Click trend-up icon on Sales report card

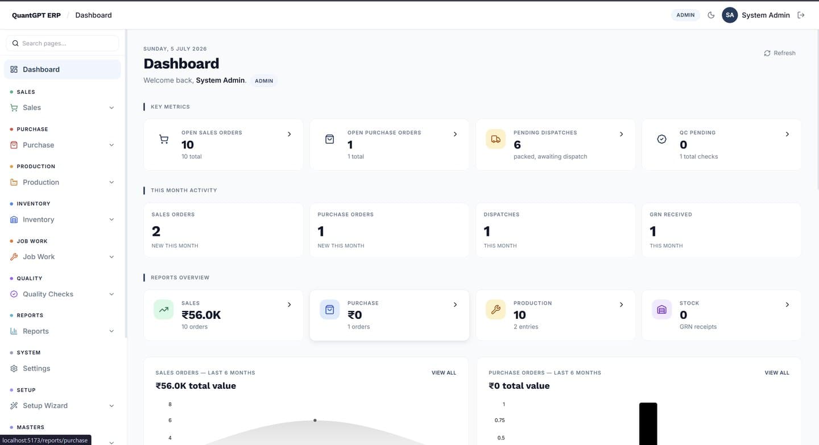(x=164, y=310)
